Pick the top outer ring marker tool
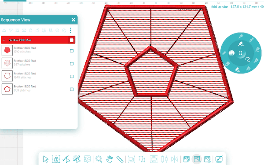This screenshot has width=264, height=165. point(241,36)
